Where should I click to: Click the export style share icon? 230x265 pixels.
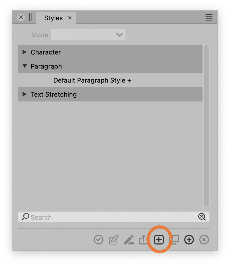click(144, 240)
